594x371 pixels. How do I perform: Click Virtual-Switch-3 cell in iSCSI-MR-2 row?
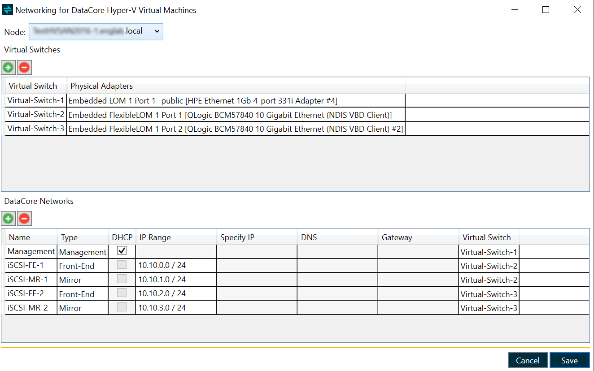pos(489,307)
